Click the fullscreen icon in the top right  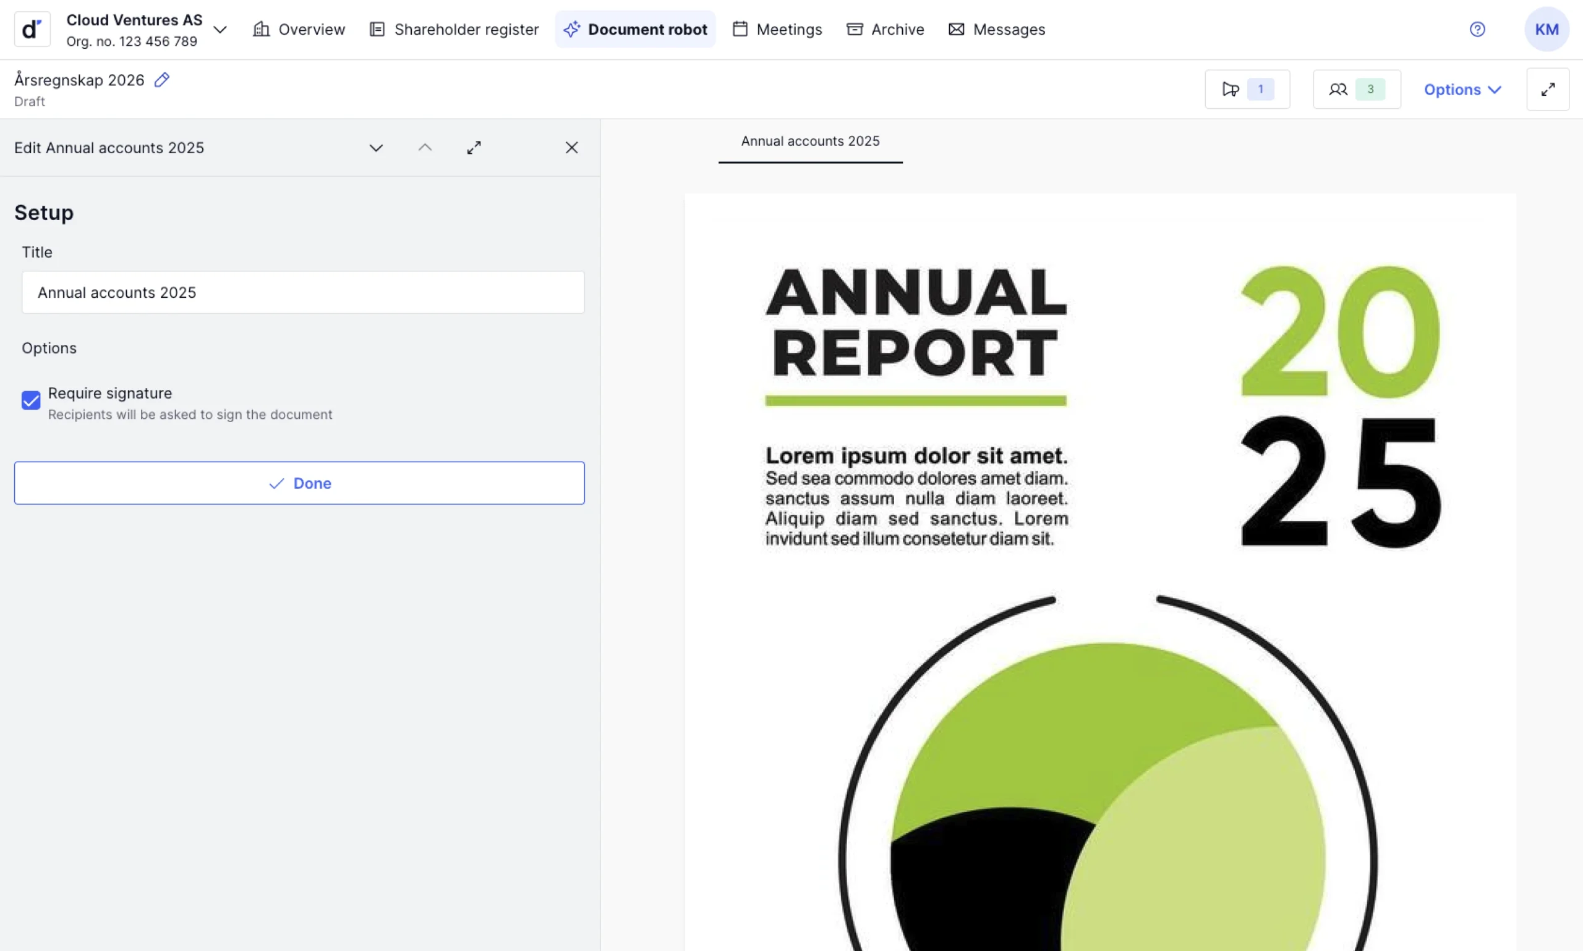click(1547, 89)
